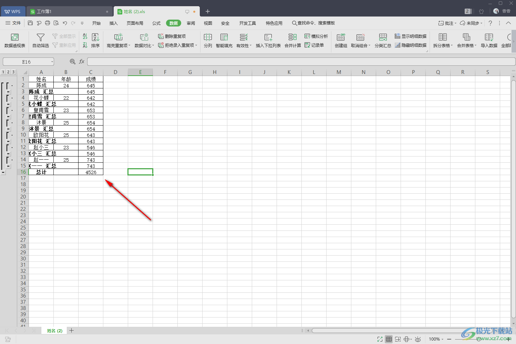The height and width of the screenshot is (344, 516).
Task: Open help with the question mark icon
Action: (491, 23)
